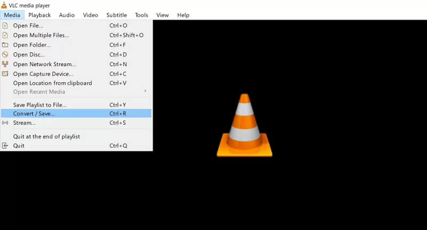This screenshot has height=230, width=427.
Task: Expand Open Recent Media submenu arrow
Action: click(x=145, y=91)
